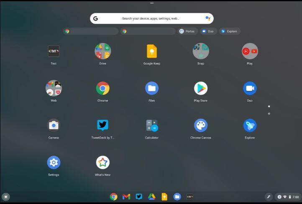Expand the Drive app folder
Image resolution: width=302 pixels, height=204 pixels.
pyautogui.click(x=102, y=51)
